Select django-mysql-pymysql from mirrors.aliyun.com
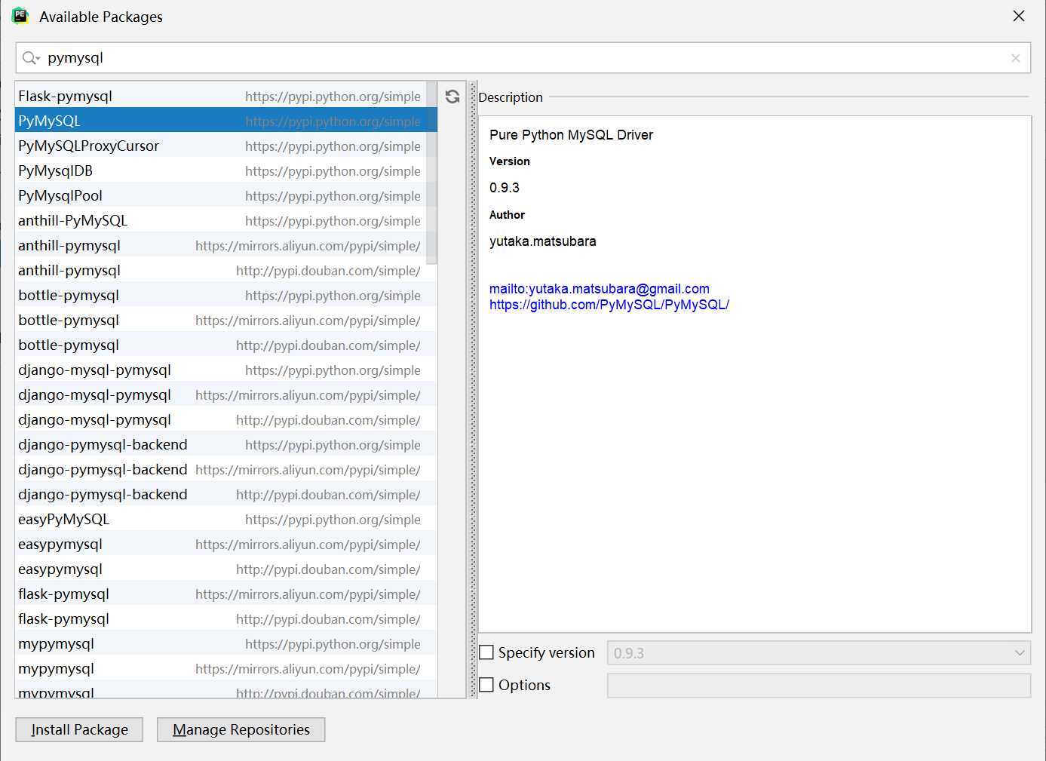 (226, 394)
